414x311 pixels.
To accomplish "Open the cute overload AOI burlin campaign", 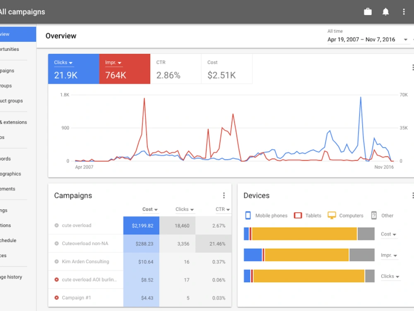I will [89, 279].
